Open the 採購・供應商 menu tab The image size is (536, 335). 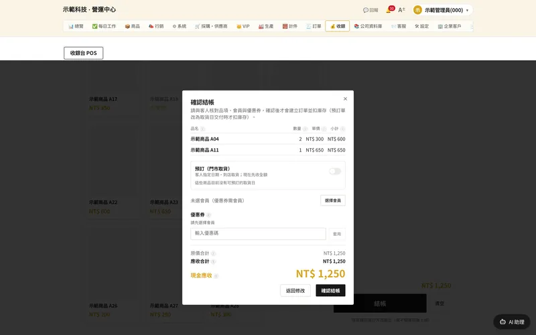click(x=211, y=26)
